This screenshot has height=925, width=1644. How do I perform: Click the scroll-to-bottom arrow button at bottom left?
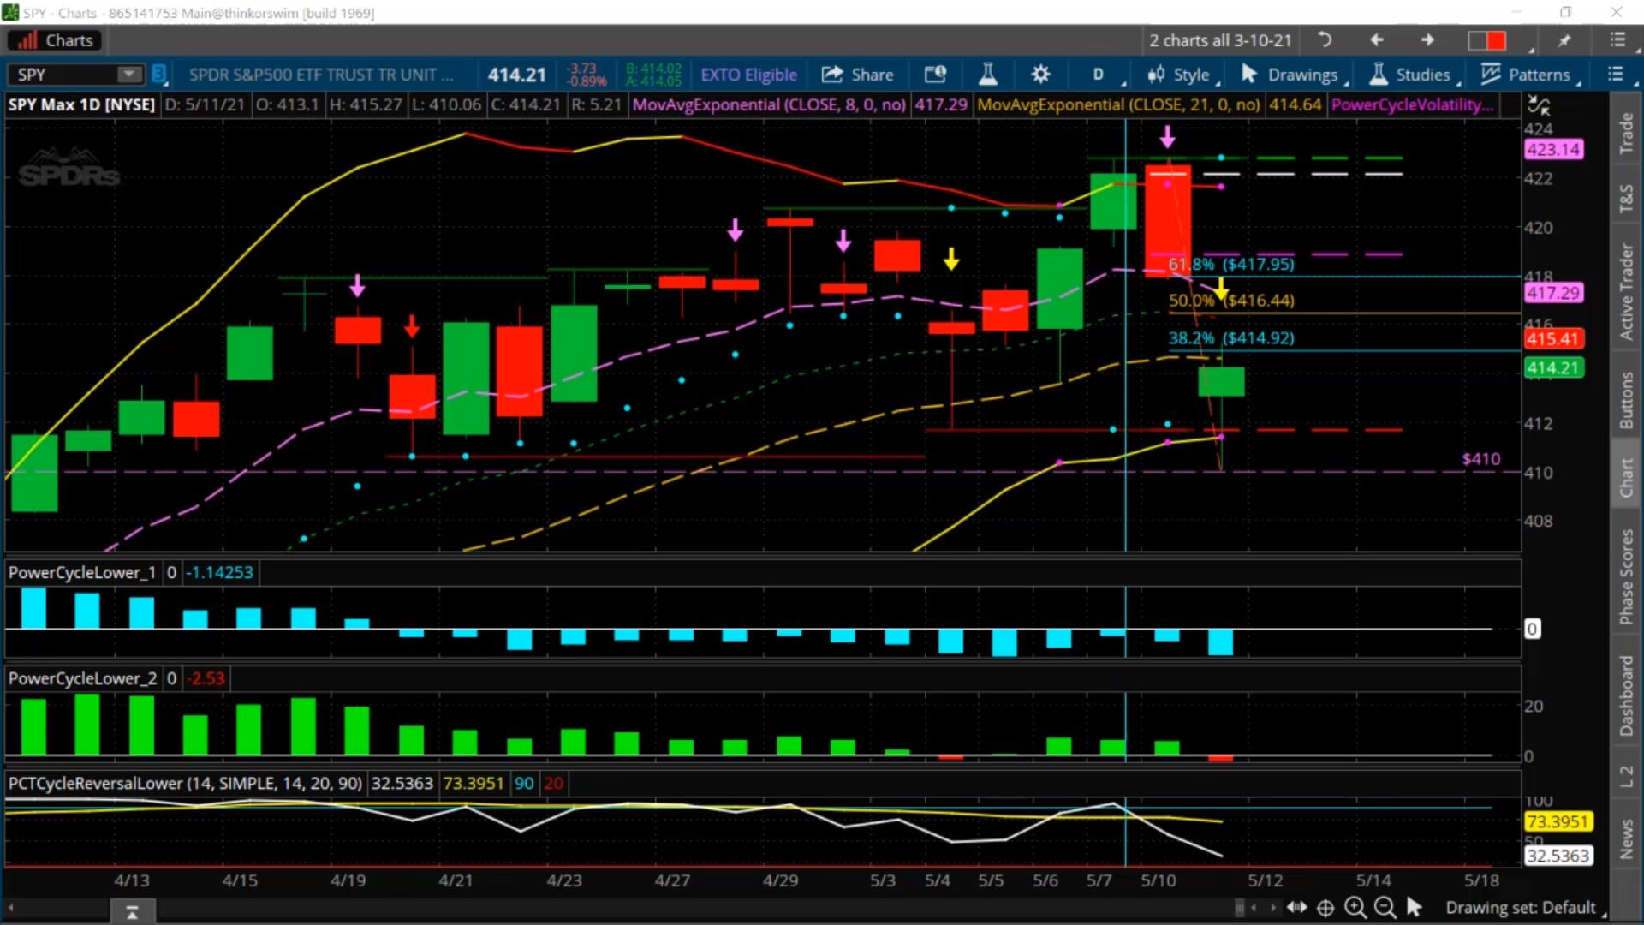(x=132, y=911)
